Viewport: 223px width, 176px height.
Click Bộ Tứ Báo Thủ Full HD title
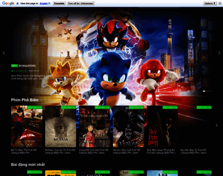point(24,151)
